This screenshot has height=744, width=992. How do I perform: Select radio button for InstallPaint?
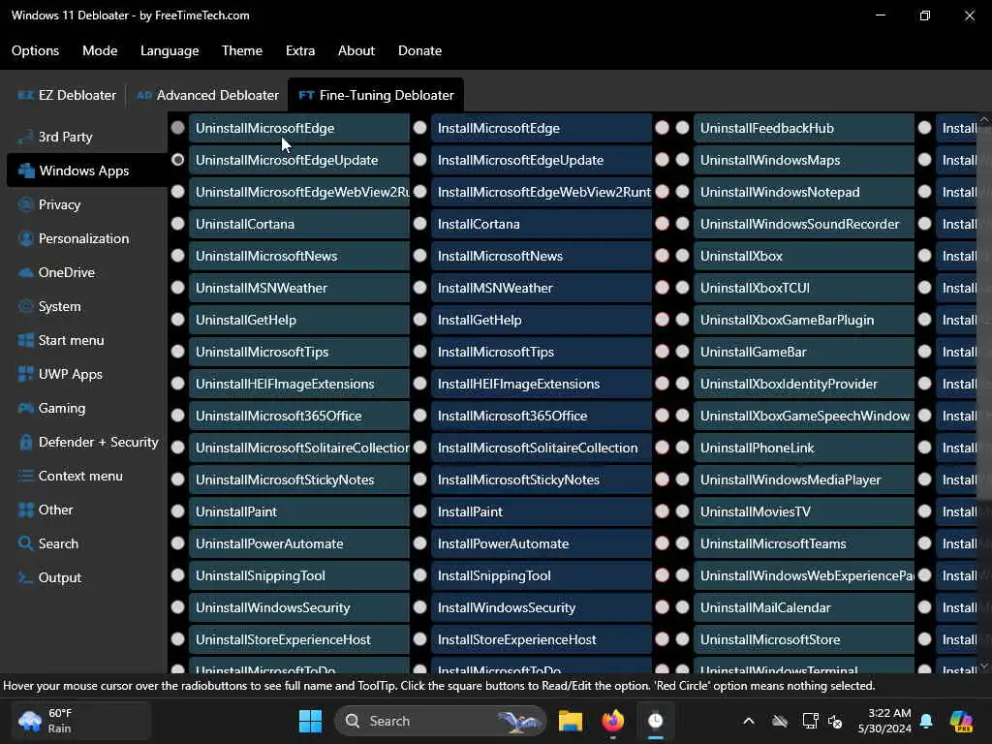click(x=420, y=511)
